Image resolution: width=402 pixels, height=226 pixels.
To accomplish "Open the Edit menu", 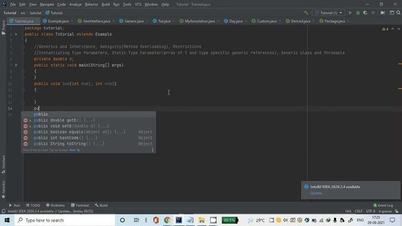I will click(23, 4).
